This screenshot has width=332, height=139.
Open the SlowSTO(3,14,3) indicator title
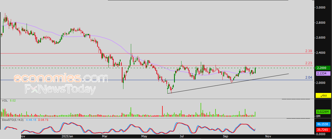[13, 120]
